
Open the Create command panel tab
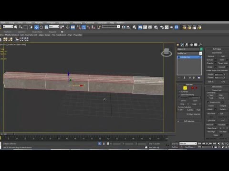pyautogui.click(x=178, y=45)
